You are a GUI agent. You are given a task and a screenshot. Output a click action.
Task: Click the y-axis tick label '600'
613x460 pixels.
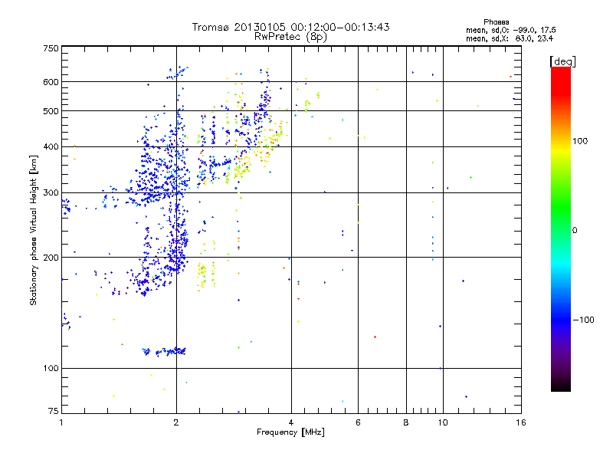(51, 82)
